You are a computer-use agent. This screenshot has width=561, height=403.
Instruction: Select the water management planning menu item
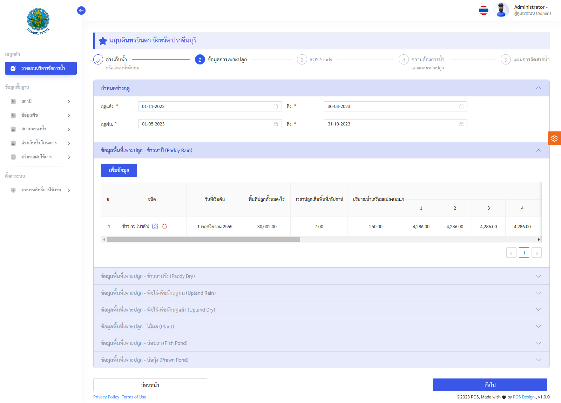41,68
